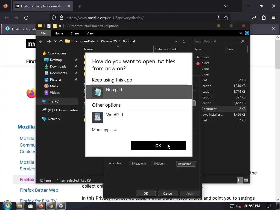The image size is (280, 210).
Task: Open Quick access in sidebar
Action: [x=57, y=53]
